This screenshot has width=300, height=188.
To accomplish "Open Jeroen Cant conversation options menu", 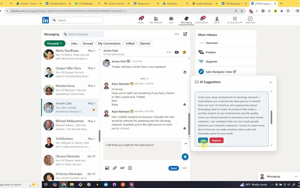I will [x=169, y=52].
